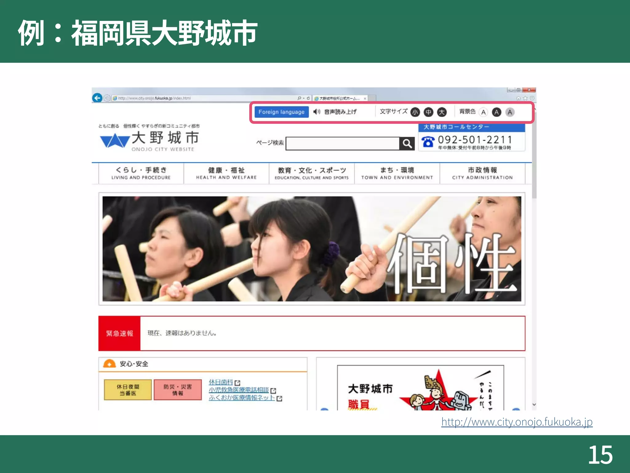
Task: Click the call center telephone icon
Action: pyautogui.click(x=428, y=142)
